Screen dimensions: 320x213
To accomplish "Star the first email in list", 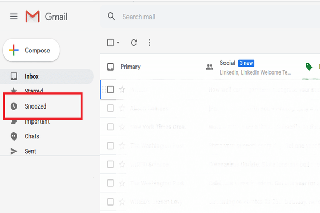I will coord(122,89).
